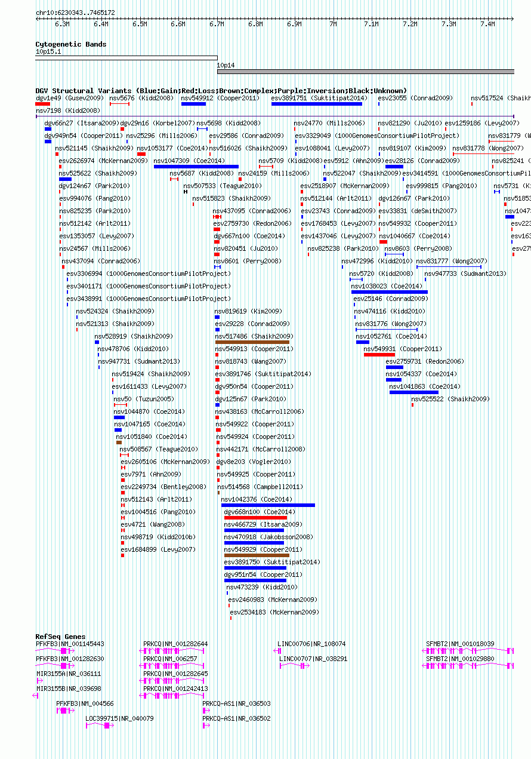Select the blue nsv549912 (Cooper2011) gain bar
The image size is (531, 759).
(x=193, y=104)
